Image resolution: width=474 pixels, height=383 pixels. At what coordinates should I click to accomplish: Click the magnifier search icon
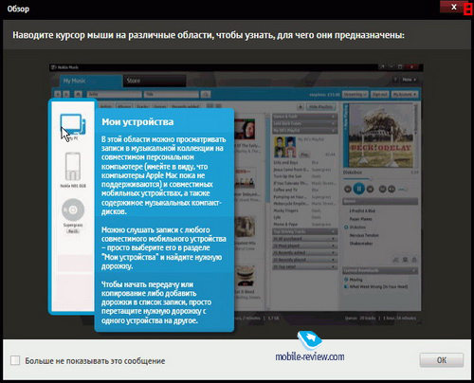pos(206,94)
